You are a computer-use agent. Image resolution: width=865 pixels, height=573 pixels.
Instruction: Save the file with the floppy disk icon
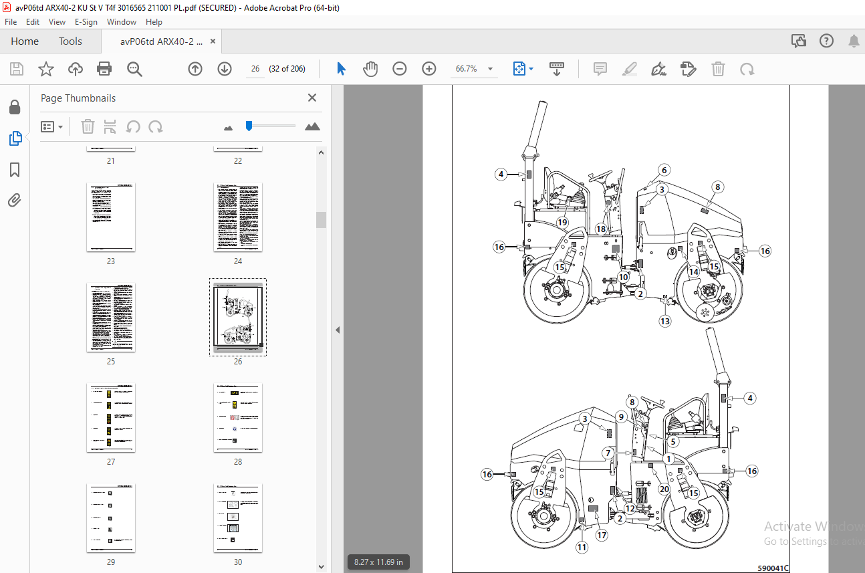(17, 69)
